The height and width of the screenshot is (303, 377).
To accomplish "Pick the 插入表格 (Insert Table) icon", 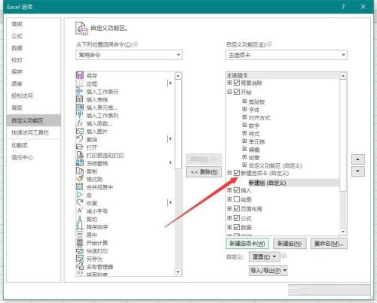I will click(80, 99).
